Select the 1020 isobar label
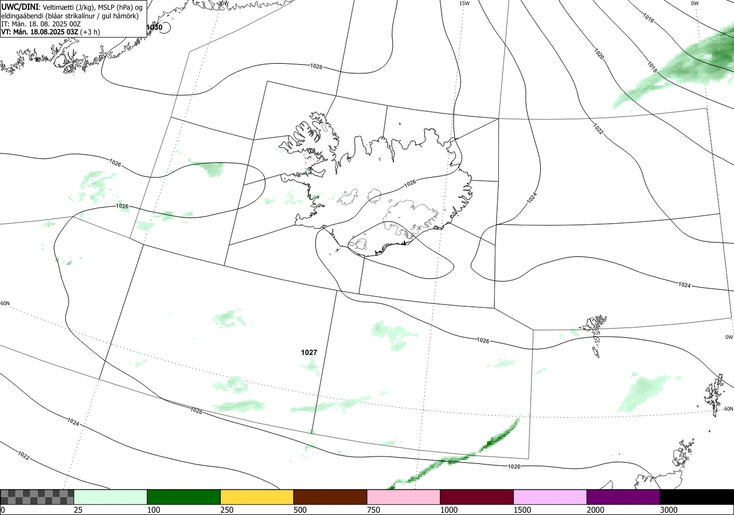This screenshot has width=734, height=515. [x=599, y=54]
